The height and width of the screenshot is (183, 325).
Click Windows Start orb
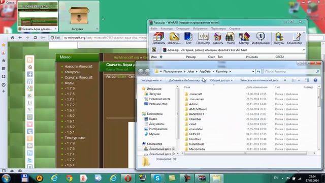click(x=6, y=178)
